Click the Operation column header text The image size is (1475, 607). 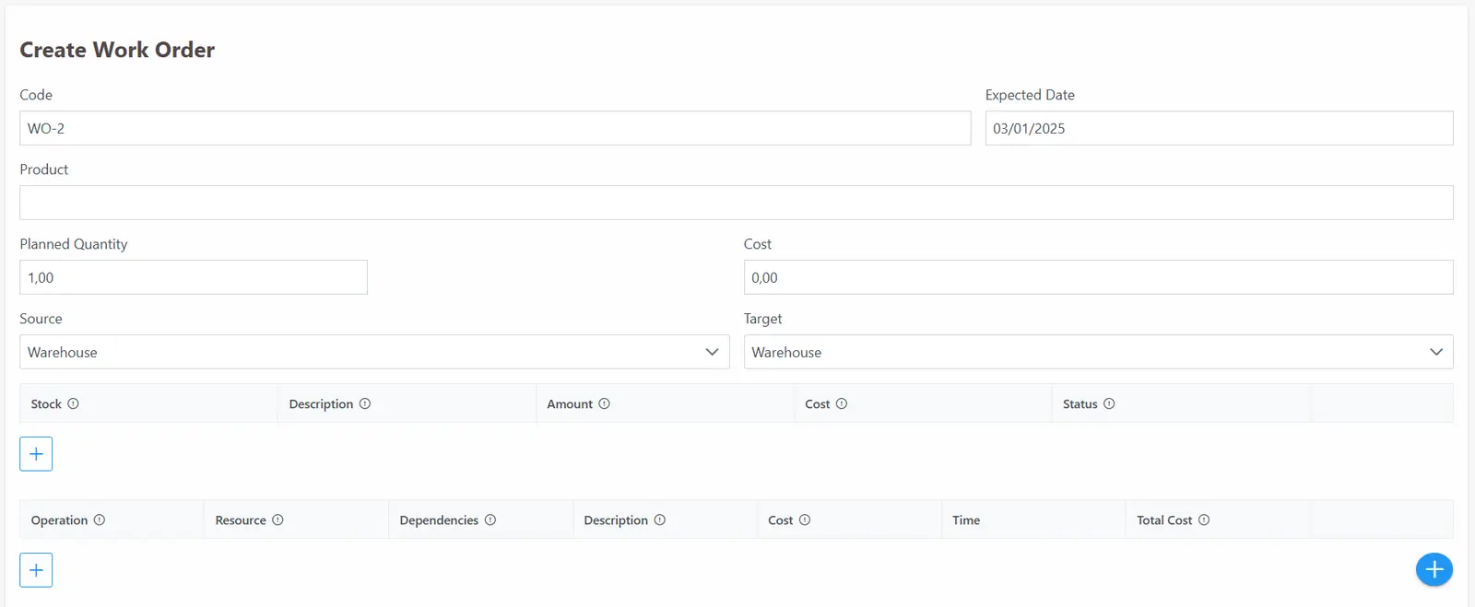59,520
